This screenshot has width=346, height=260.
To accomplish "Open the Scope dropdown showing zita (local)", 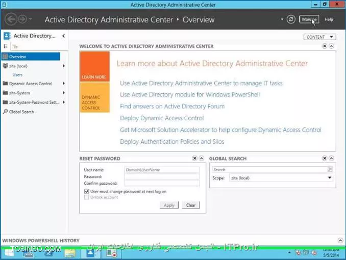I will (281, 178).
